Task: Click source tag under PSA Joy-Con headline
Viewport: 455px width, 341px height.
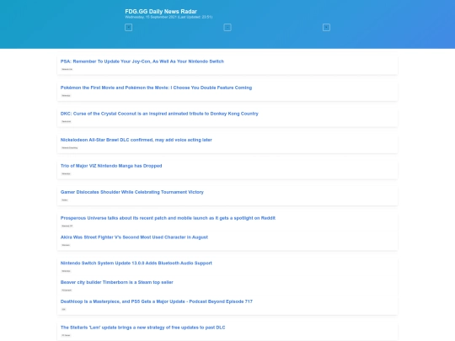Action: pos(67,69)
